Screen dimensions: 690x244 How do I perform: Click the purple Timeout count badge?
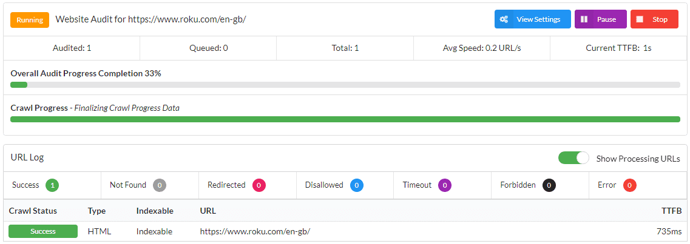(445, 185)
